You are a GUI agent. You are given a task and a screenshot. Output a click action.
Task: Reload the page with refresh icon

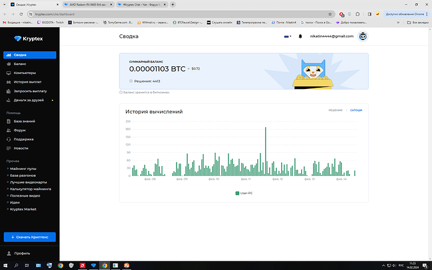(21, 14)
